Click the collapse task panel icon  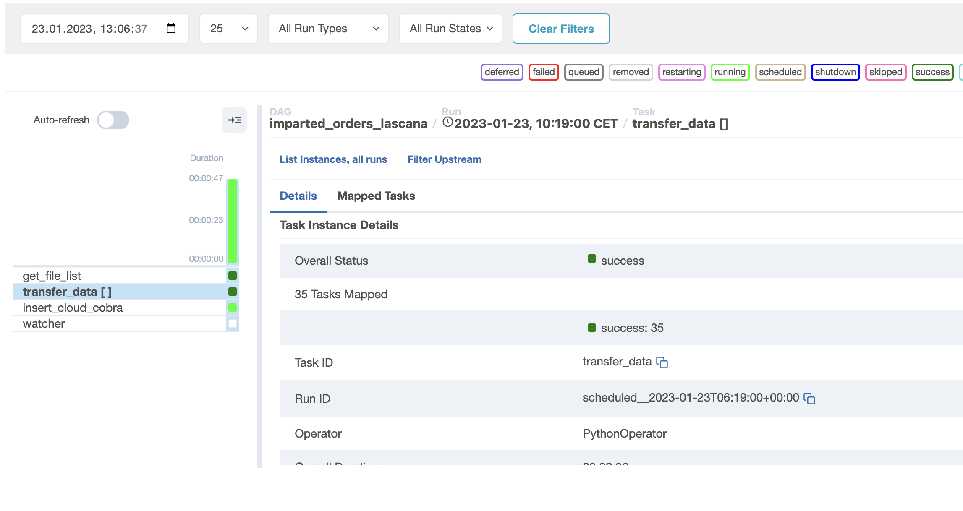pyautogui.click(x=234, y=120)
